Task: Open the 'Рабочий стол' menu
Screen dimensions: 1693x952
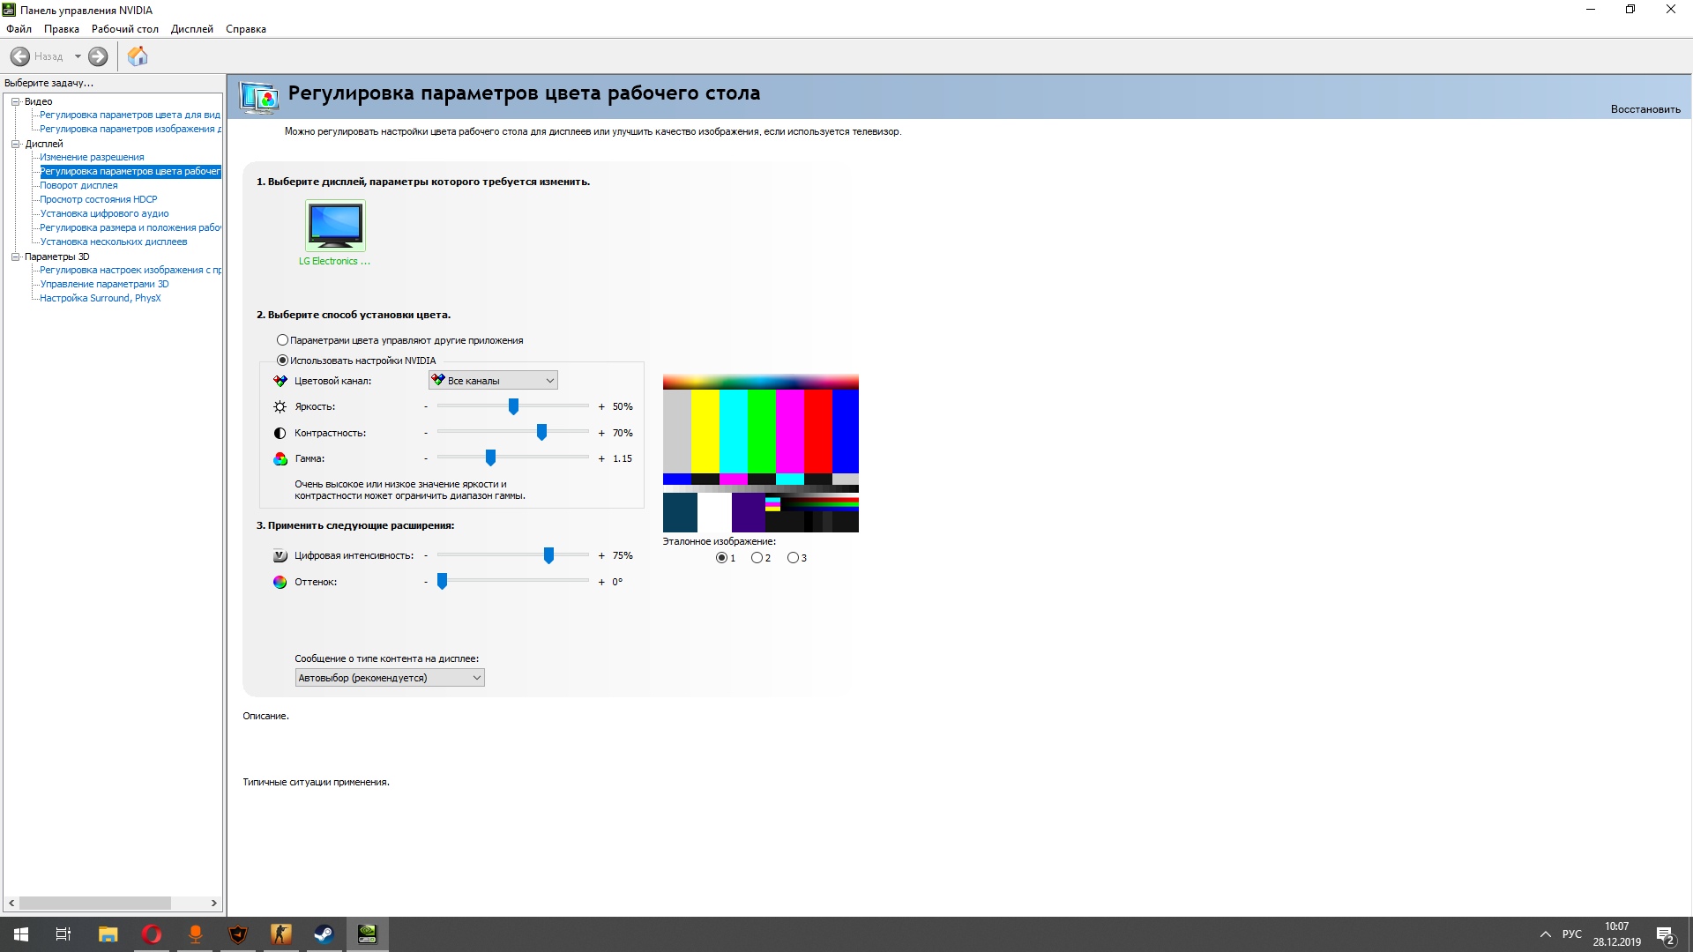Action: pos(124,29)
